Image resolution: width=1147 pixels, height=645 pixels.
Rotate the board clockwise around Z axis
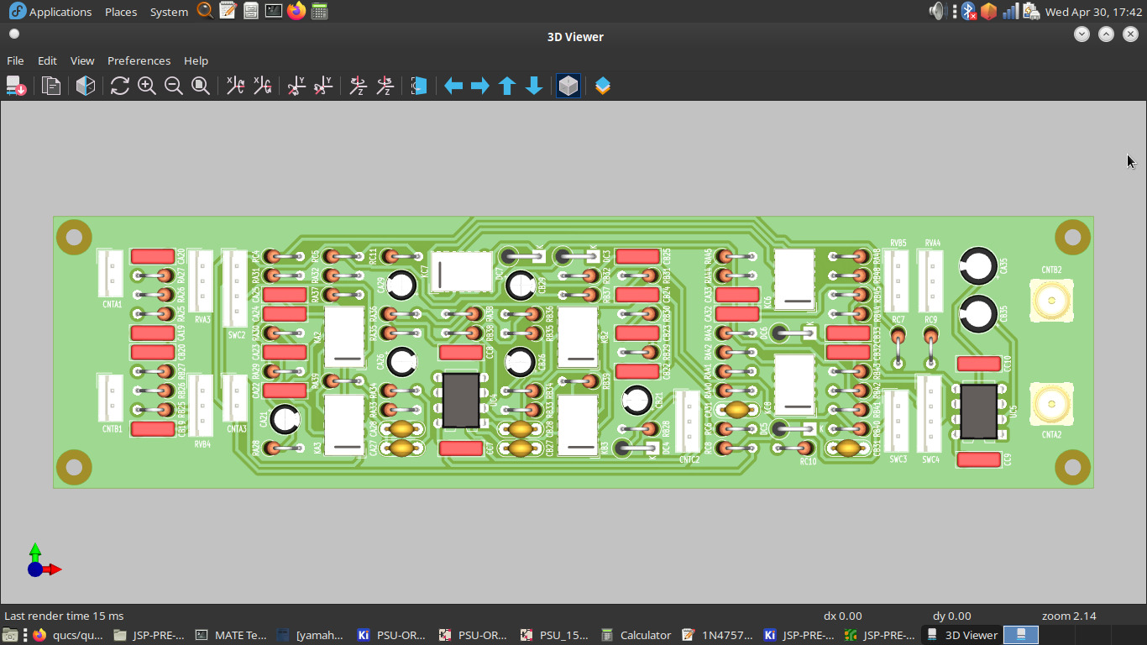point(358,86)
